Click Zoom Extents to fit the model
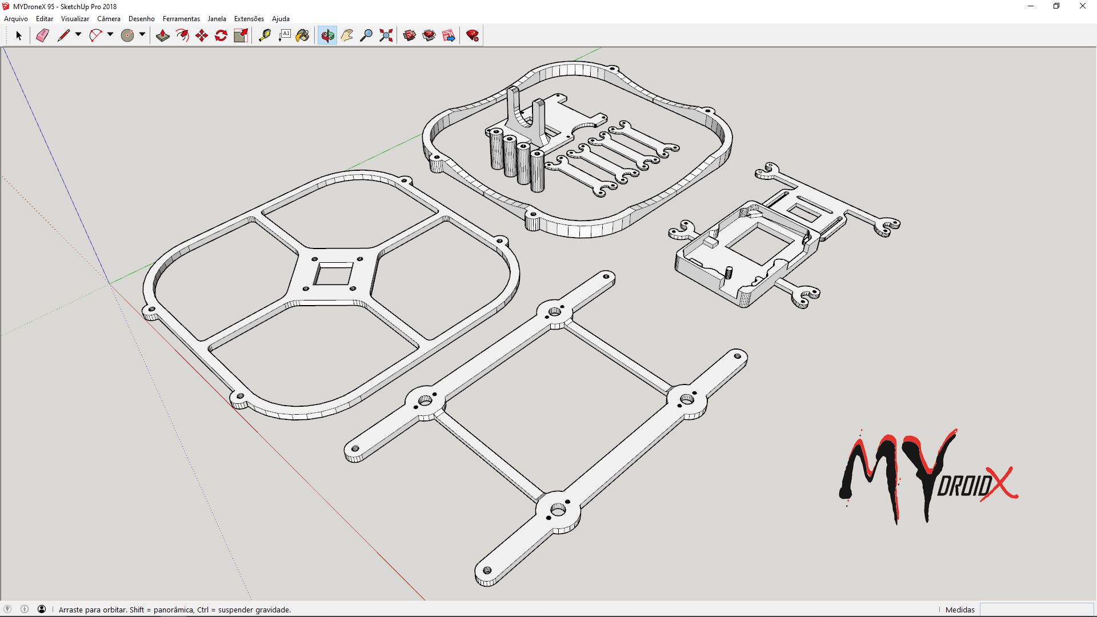Image resolution: width=1097 pixels, height=617 pixels. (386, 35)
